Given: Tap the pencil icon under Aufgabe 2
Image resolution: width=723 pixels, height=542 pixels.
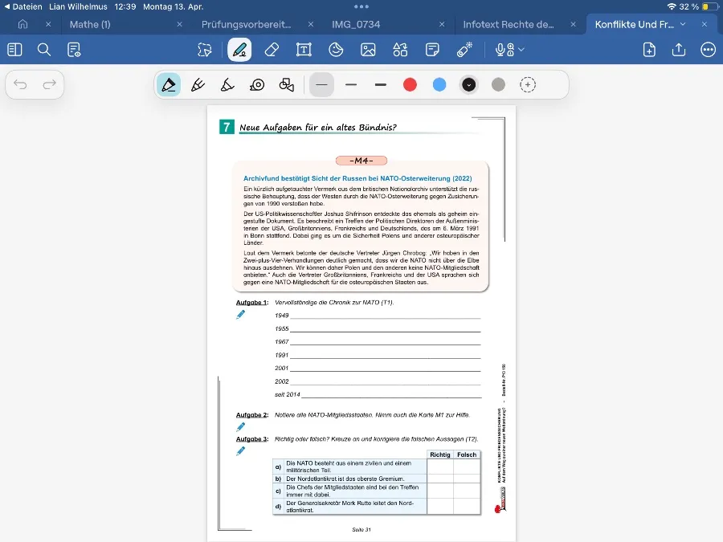Looking at the screenshot, I should click(x=241, y=427).
